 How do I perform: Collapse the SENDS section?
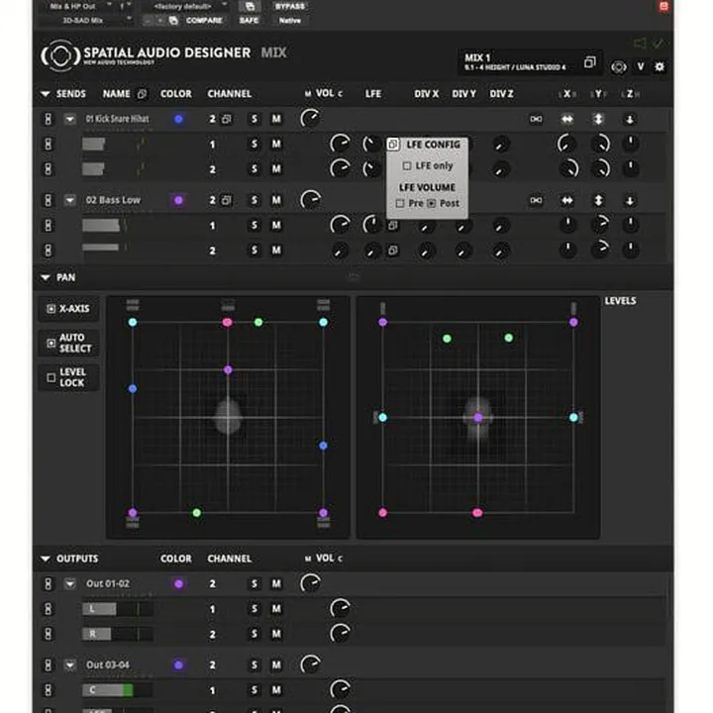tap(45, 94)
